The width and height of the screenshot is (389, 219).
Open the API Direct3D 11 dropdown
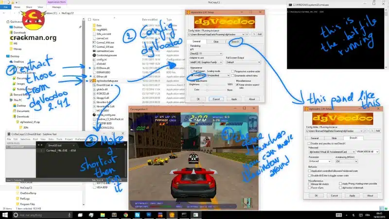206,54
